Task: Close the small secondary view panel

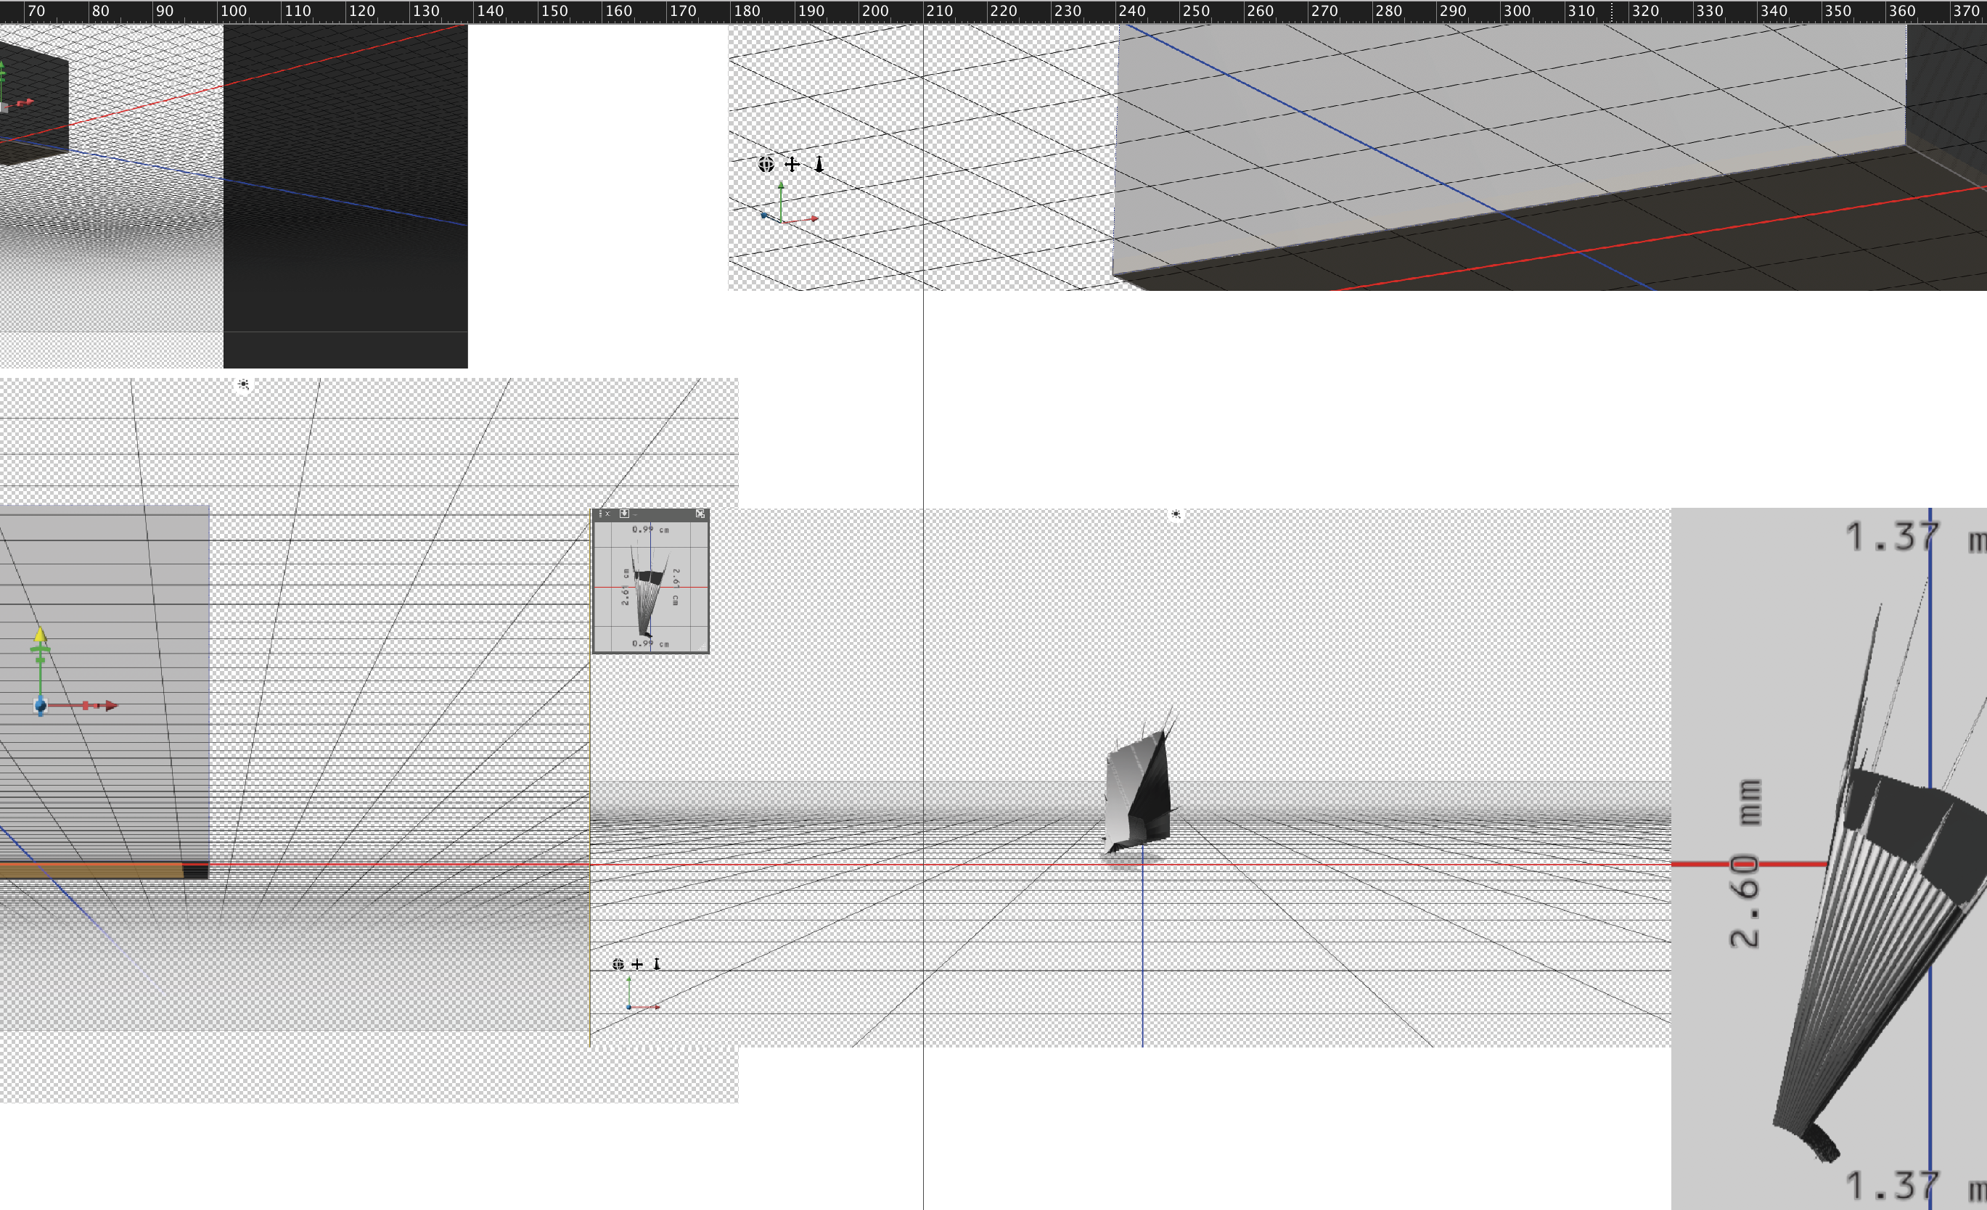Action: click(x=607, y=514)
